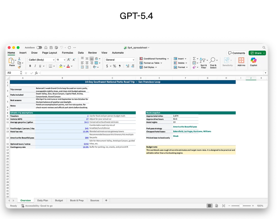
Task: Open the Copilot panel
Action: (254, 62)
